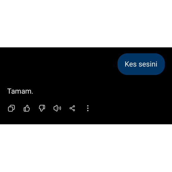Expand the vertical ellipsis overflow menu

coord(88,108)
